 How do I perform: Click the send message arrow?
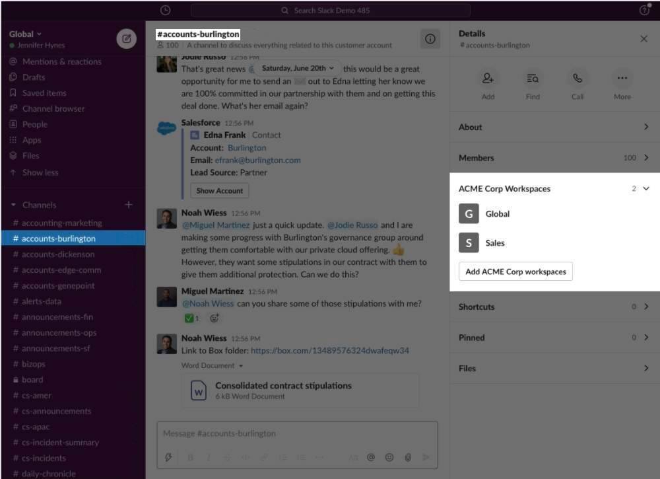[x=426, y=457]
